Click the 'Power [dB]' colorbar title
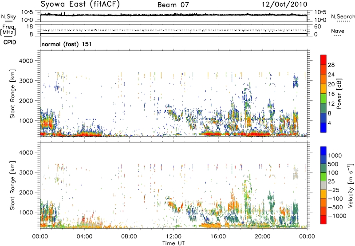Screen dimensions: 355x246 339,94
